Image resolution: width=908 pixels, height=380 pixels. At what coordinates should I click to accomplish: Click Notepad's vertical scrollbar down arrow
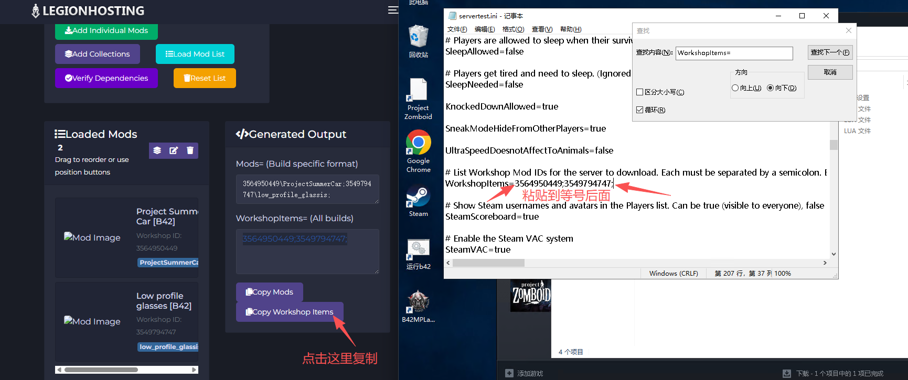(x=834, y=254)
